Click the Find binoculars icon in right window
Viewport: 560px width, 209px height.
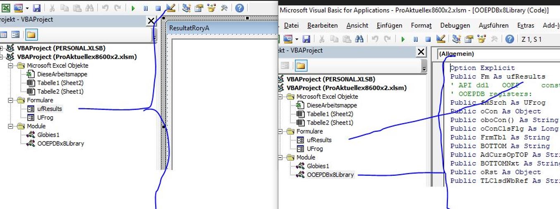(x=359, y=39)
